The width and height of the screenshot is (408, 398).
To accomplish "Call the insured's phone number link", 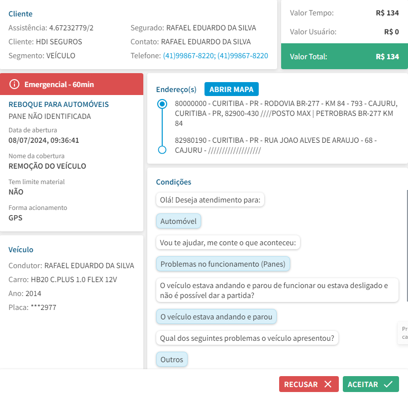I will 215,56.
